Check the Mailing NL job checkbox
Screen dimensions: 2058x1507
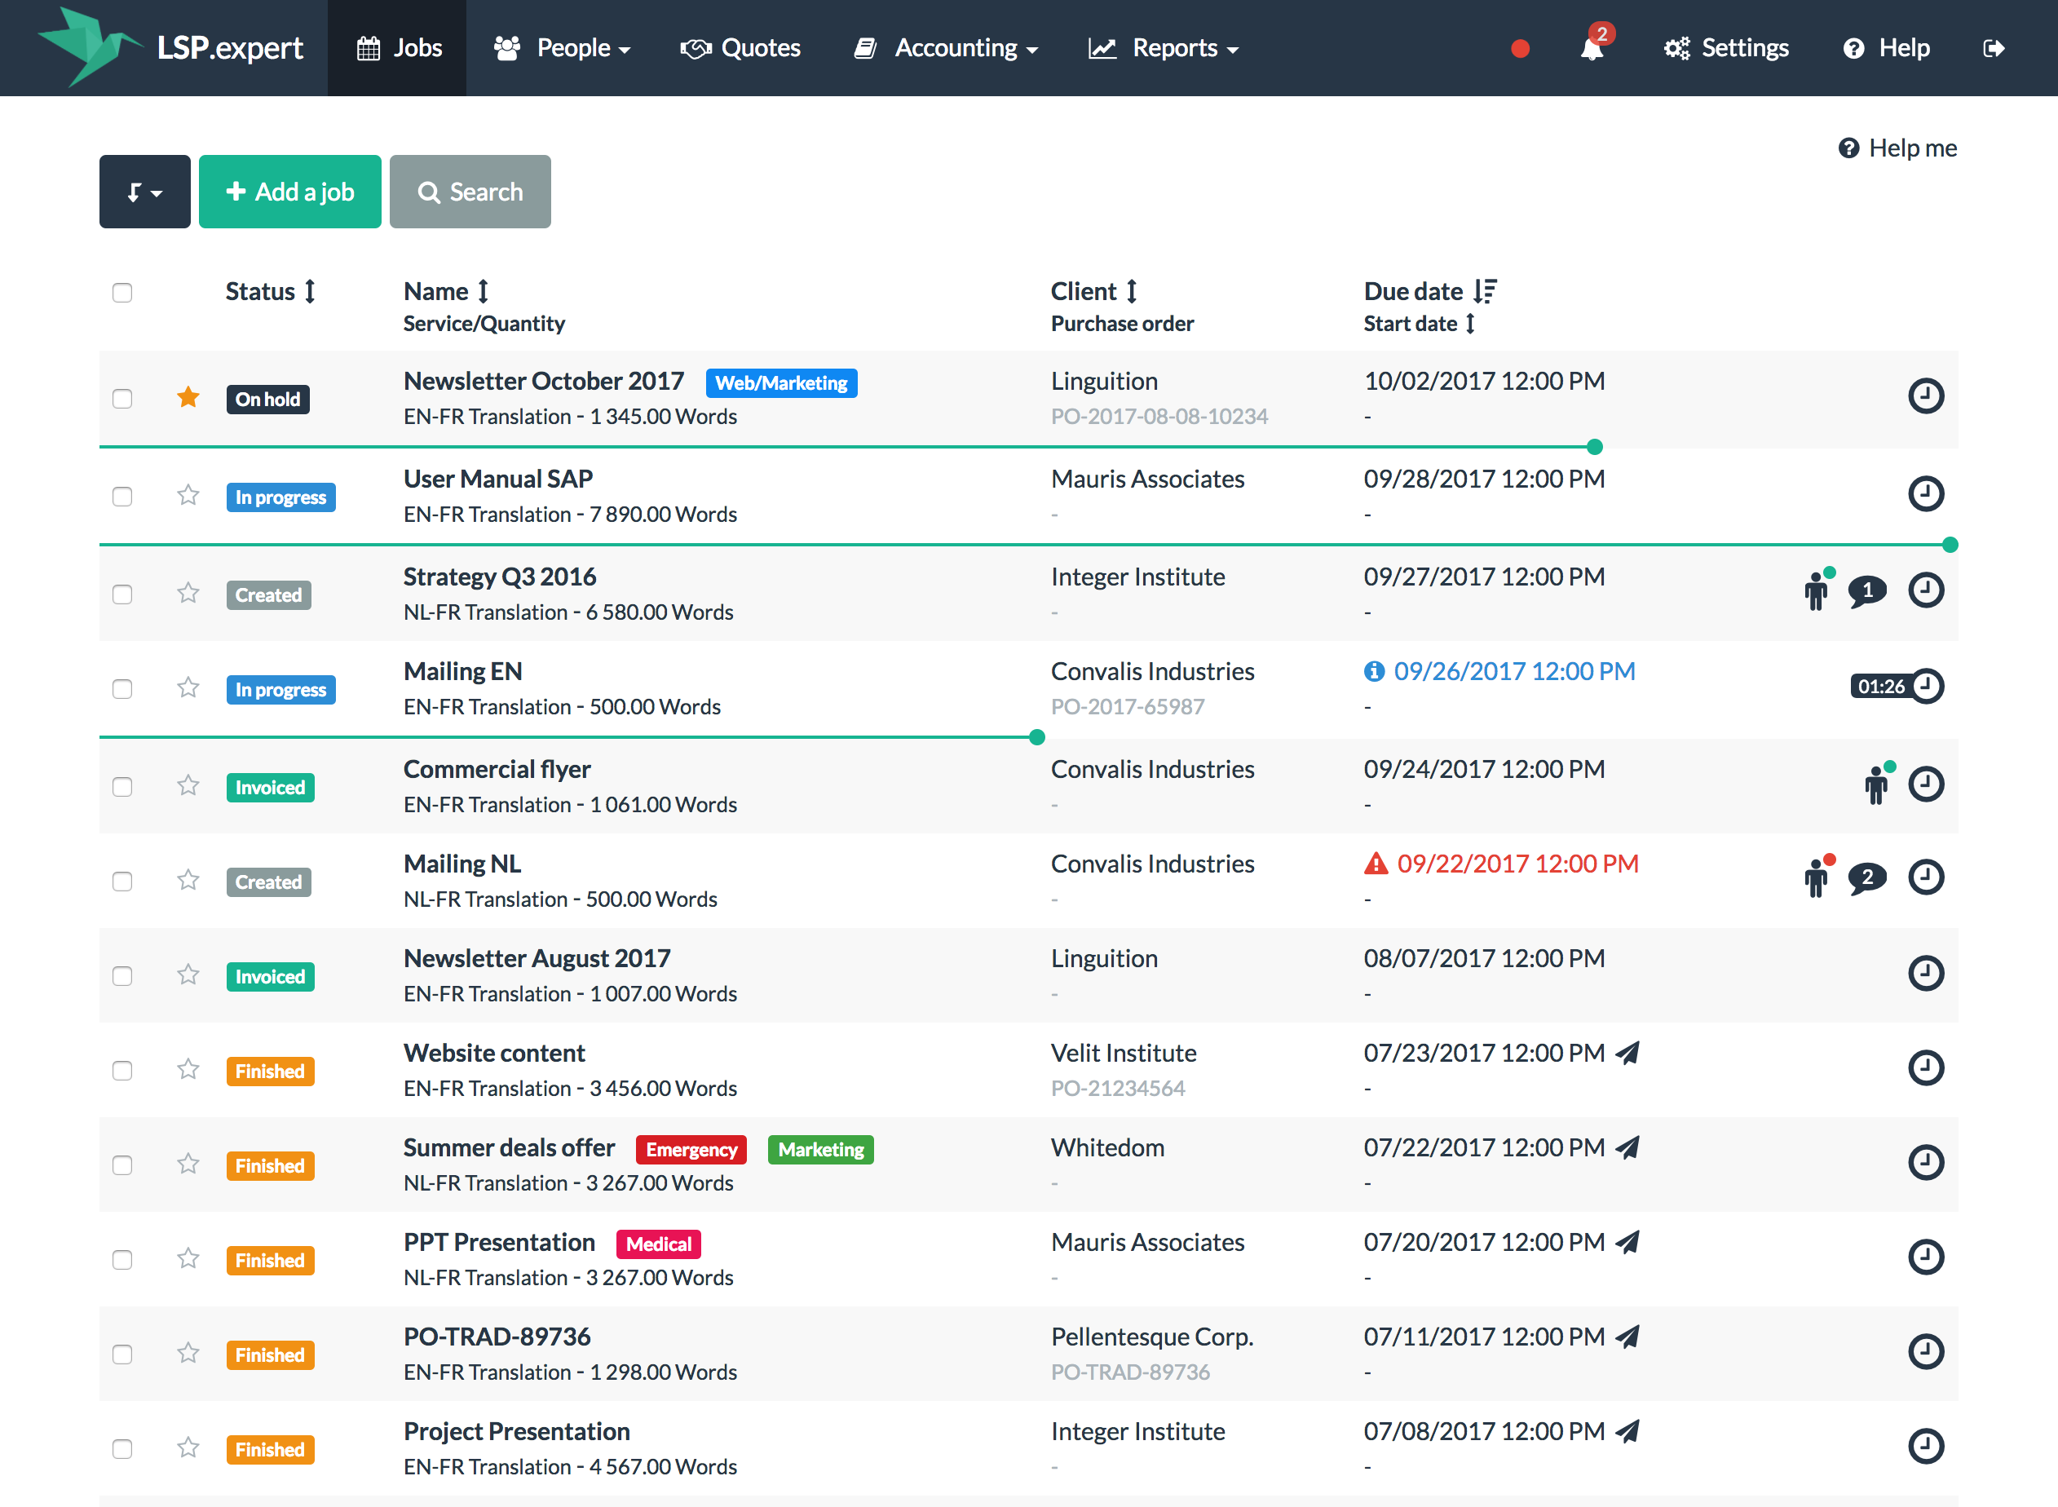pos(122,882)
